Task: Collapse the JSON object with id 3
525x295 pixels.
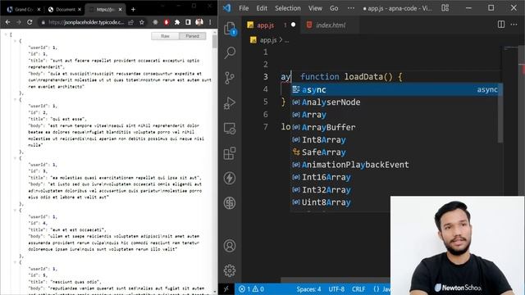Action: click(x=16, y=158)
